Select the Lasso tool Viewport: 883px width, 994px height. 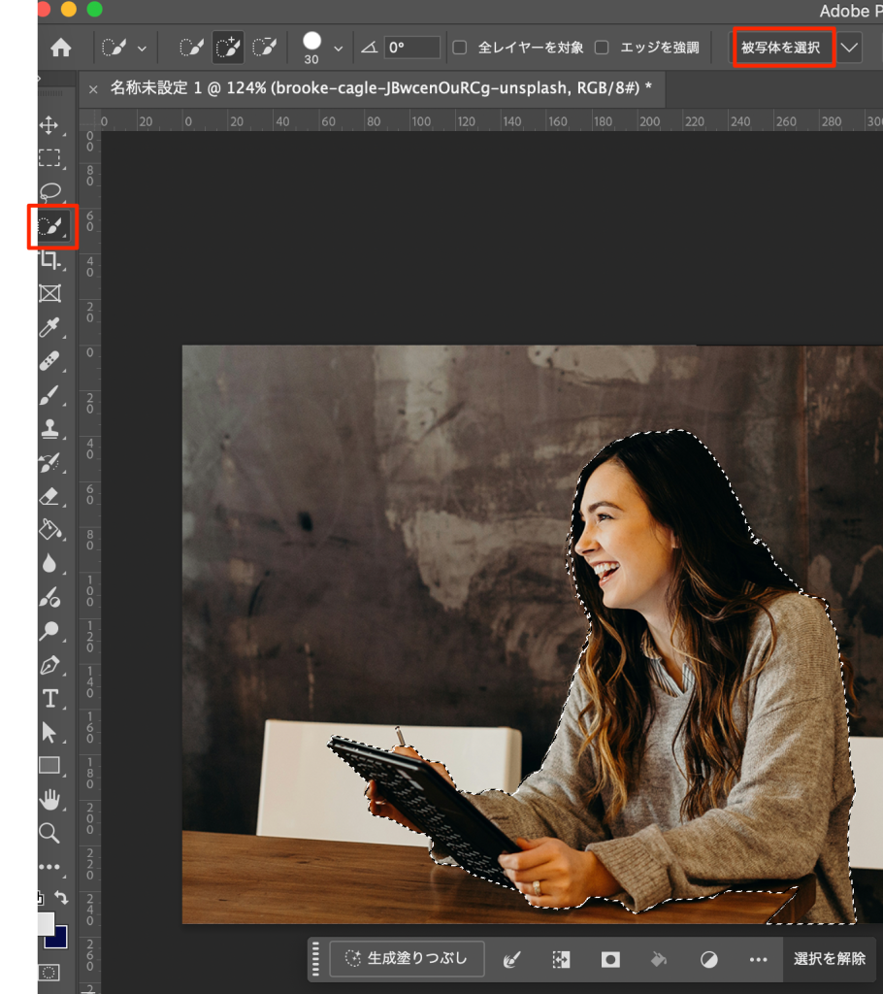point(49,191)
